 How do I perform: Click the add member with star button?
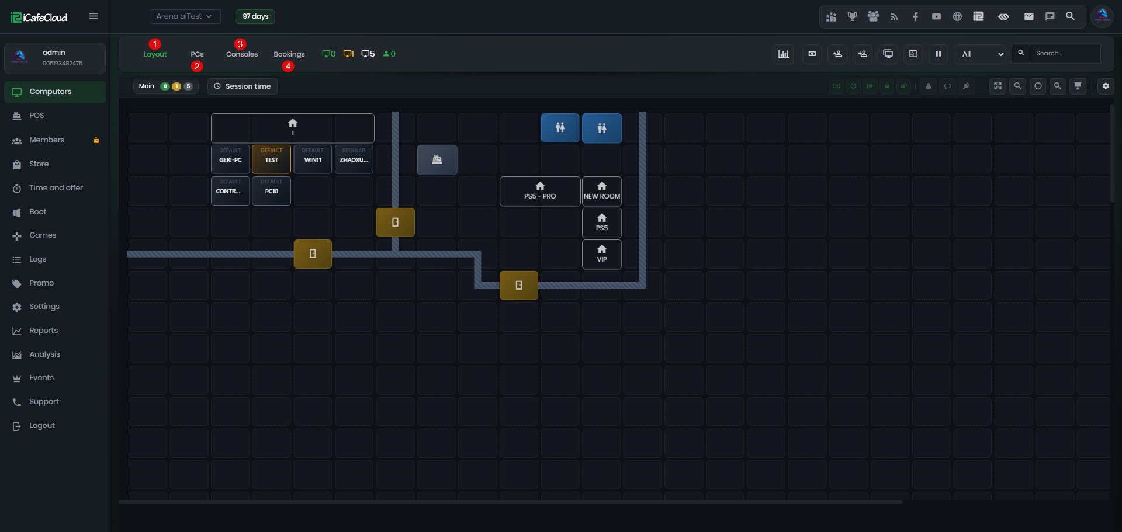pos(837,54)
